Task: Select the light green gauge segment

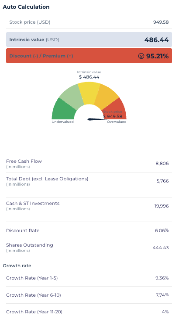Action: (72, 94)
